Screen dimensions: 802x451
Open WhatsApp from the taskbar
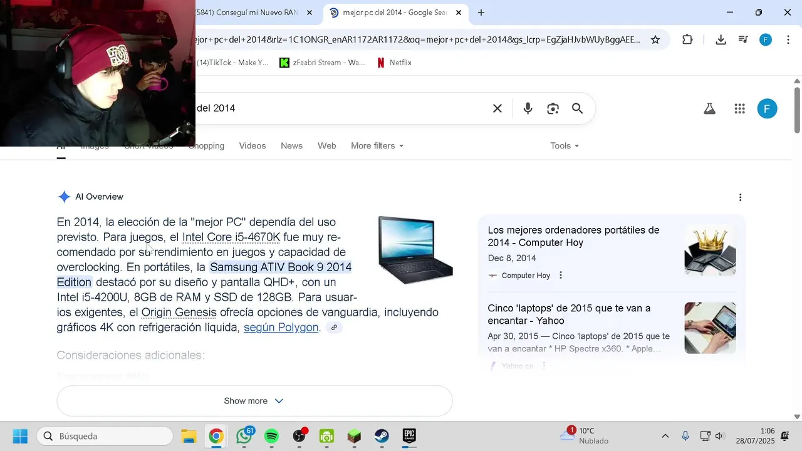click(244, 436)
